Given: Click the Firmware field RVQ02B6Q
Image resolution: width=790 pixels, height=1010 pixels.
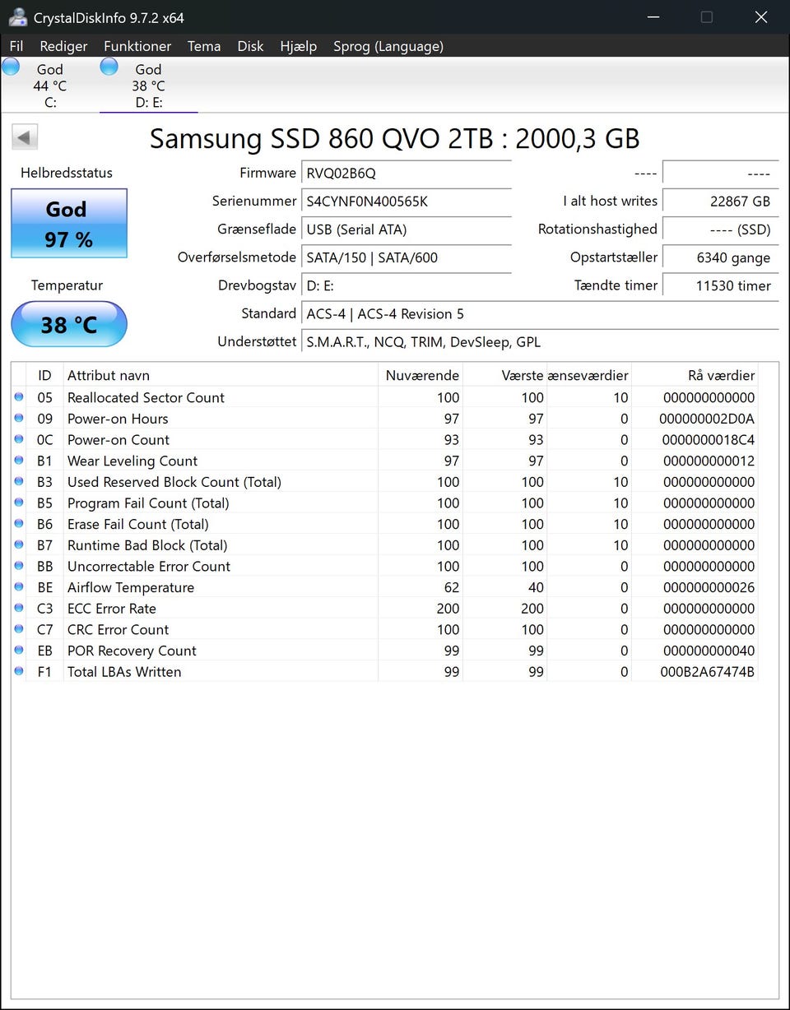Looking at the screenshot, I should (407, 173).
